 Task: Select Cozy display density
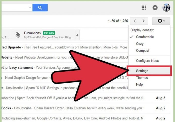[x=140, y=44]
